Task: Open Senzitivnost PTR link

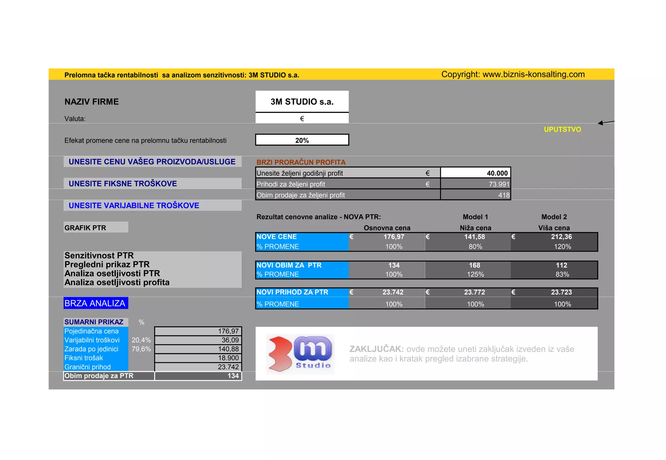Action: coord(99,255)
